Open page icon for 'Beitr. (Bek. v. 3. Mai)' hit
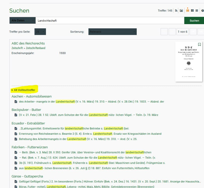Viewport: 204px width, 188px height. pos(16,152)
